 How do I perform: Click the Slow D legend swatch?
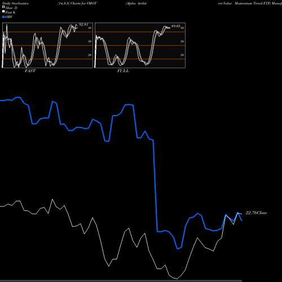click(x=3, y=7)
